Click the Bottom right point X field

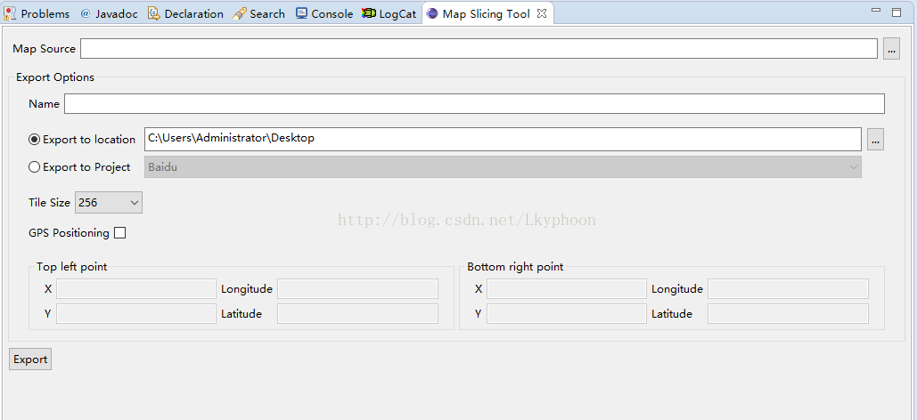[567, 288]
